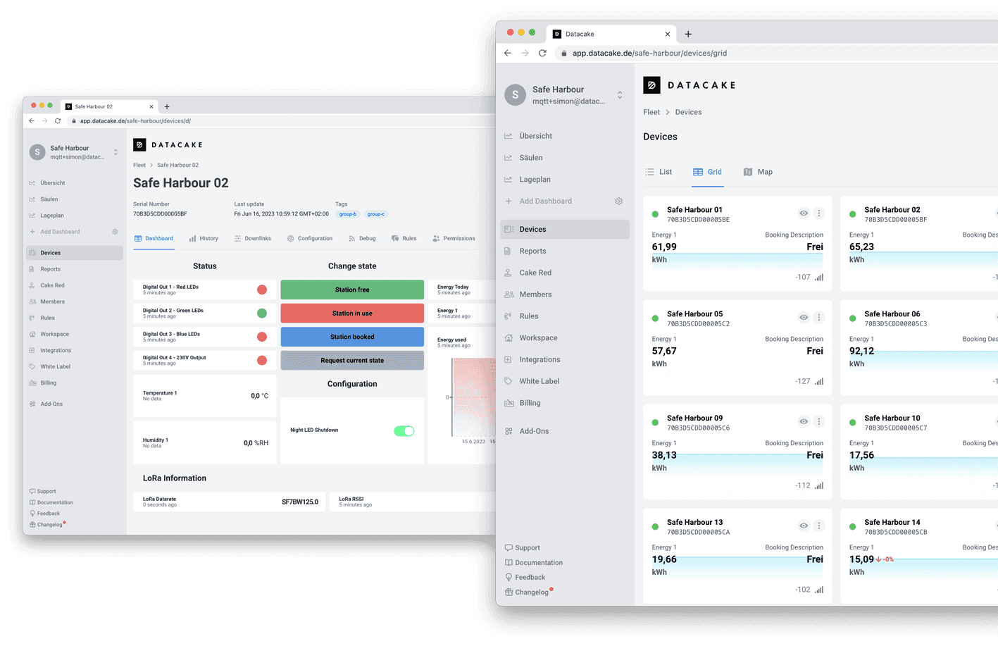
Task: Click Digital Out 3 Blue LEDs status indicator
Action: click(x=262, y=337)
